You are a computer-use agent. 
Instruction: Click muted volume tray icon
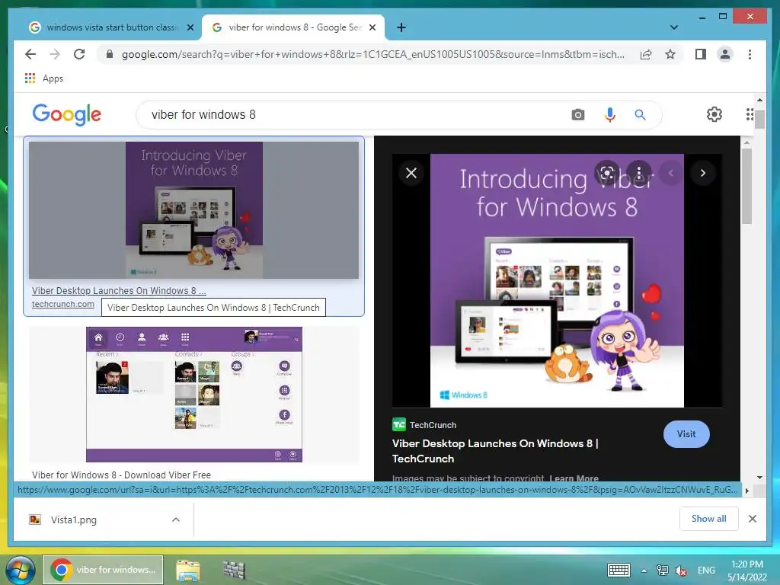(681, 571)
